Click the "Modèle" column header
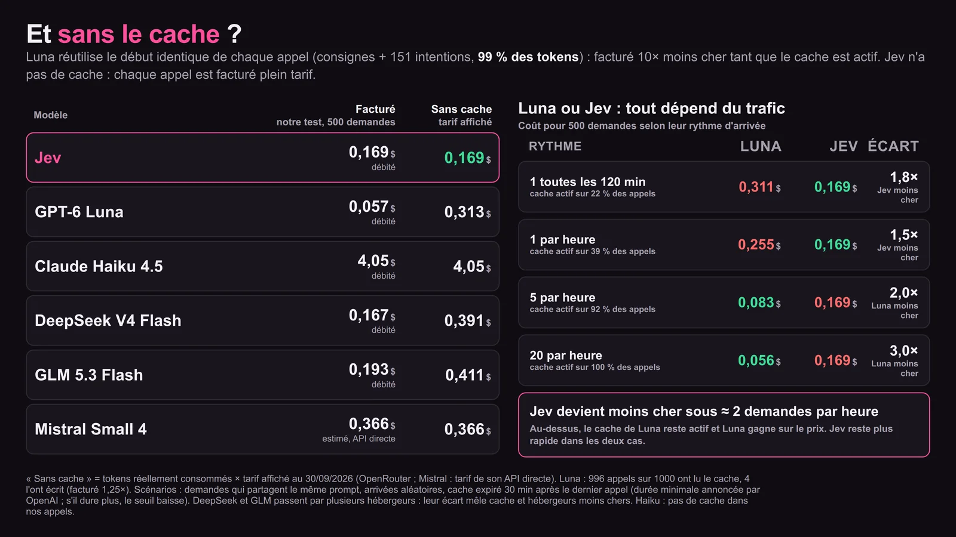Viewport: 956px width, 537px height. (51, 115)
